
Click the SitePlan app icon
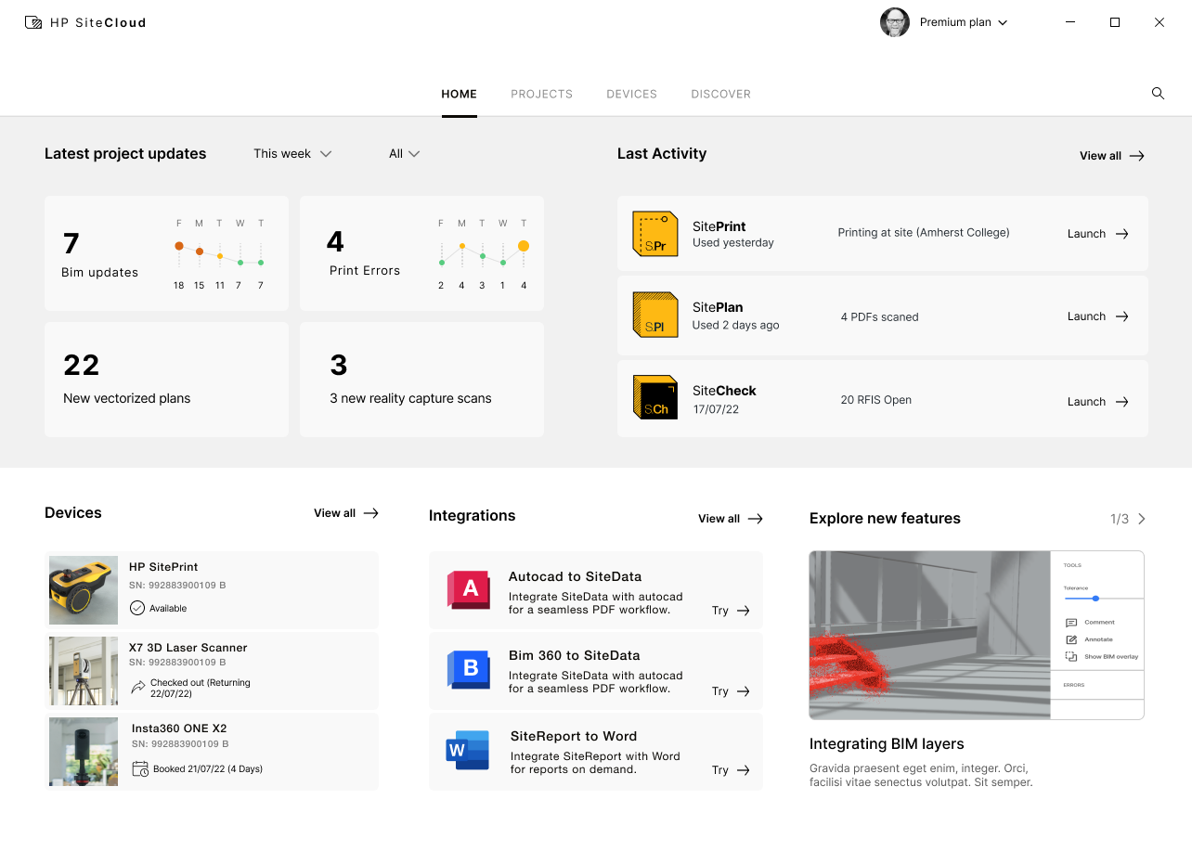[654, 316]
